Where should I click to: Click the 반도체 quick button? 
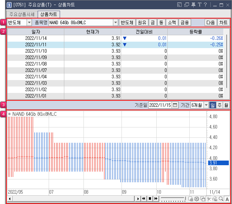click(127, 22)
